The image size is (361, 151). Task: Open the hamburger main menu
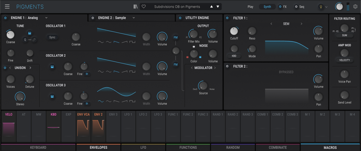coord(8,6)
